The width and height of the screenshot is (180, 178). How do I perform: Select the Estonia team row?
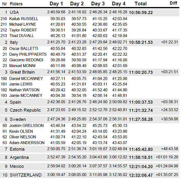click(89, 149)
